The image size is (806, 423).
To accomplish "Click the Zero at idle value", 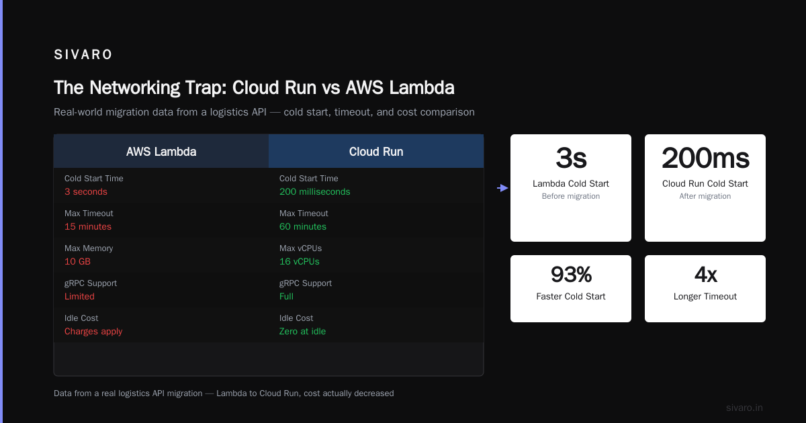I will (x=302, y=331).
